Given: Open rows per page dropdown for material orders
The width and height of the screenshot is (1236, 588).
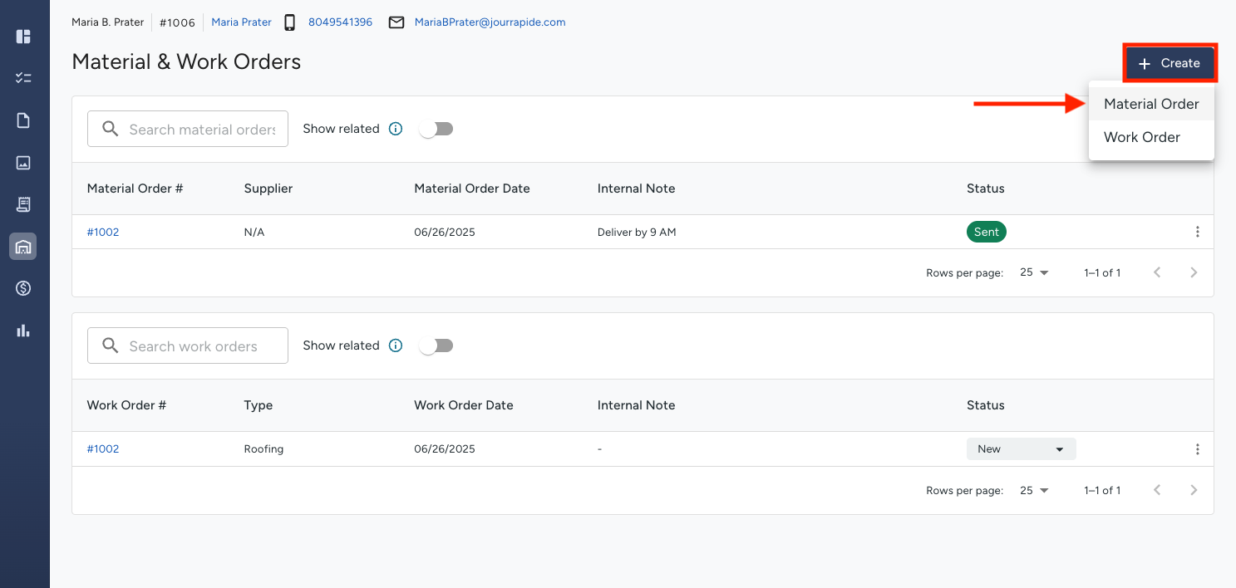Looking at the screenshot, I should pos(1034,272).
